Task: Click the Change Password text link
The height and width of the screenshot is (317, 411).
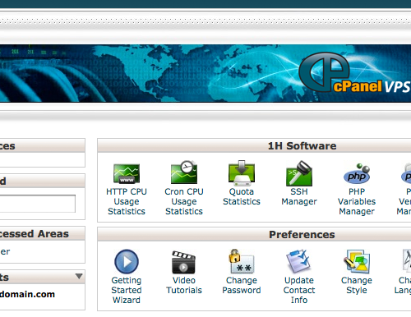Action: (242, 285)
